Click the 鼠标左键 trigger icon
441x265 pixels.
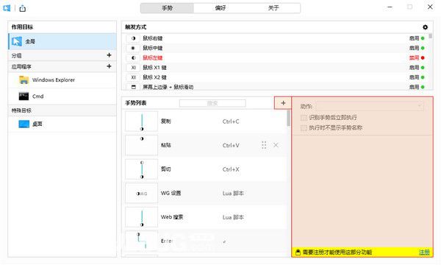pos(133,57)
